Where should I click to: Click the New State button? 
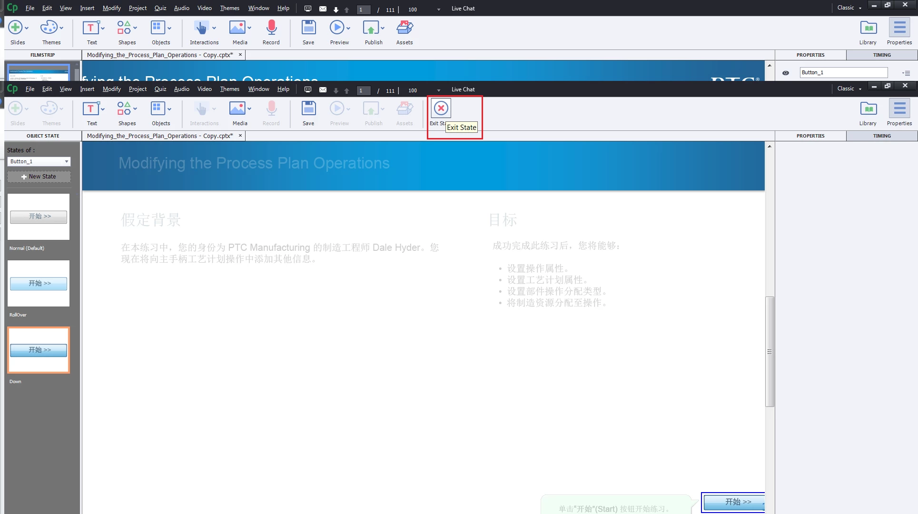tap(39, 177)
